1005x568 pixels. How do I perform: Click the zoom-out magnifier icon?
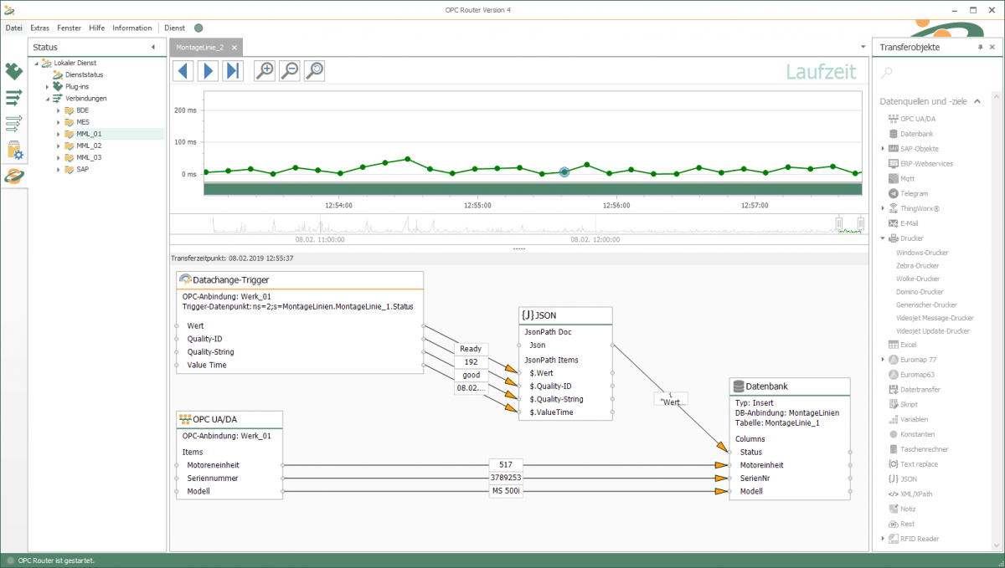(x=290, y=71)
